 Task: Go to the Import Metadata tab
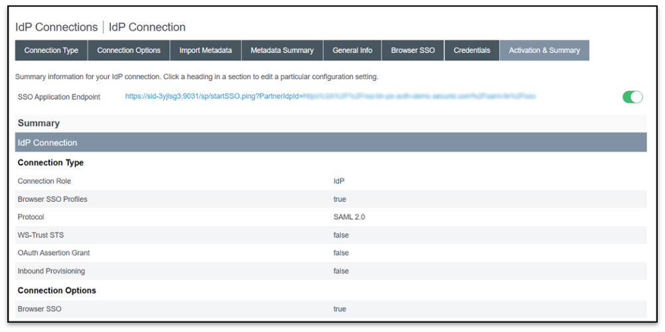click(205, 50)
